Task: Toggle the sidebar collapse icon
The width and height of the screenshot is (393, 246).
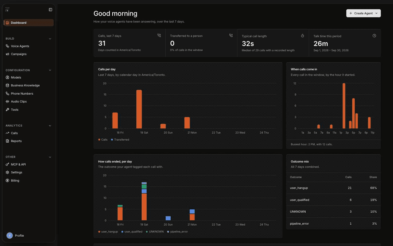Action: click(x=50, y=10)
